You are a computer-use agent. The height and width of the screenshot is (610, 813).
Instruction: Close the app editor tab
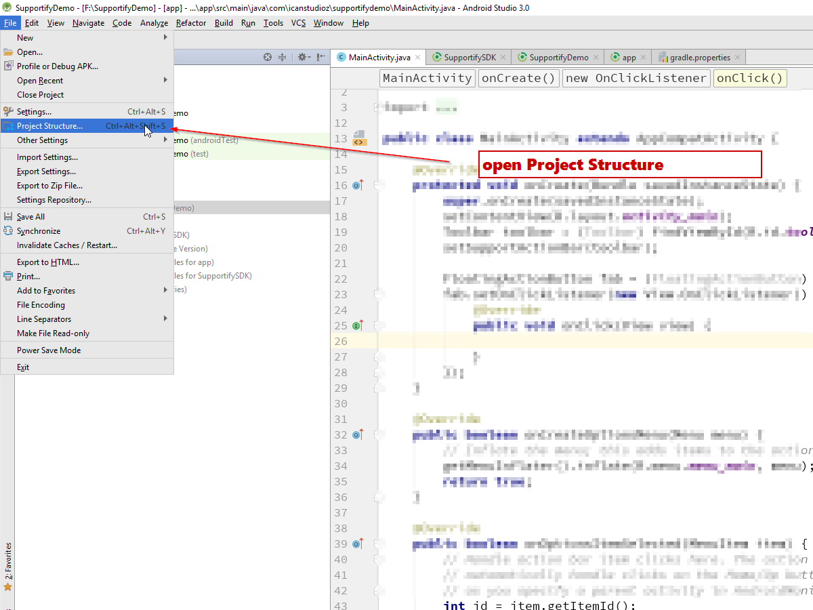click(x=643, y=58)
